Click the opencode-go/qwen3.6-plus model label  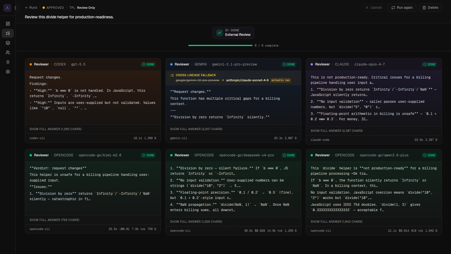[384, 155]
